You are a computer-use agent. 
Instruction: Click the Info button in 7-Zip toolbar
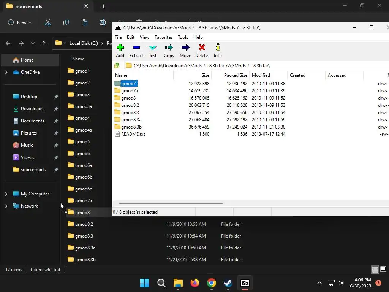click(x=218, y=51)
